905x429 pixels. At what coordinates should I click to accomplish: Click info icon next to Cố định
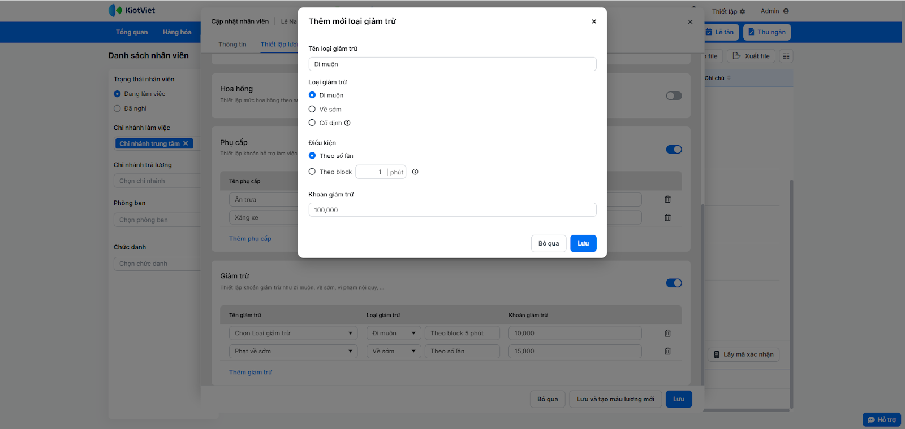[347, 123]
